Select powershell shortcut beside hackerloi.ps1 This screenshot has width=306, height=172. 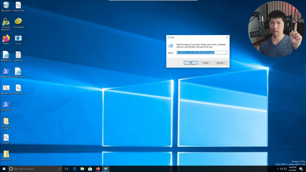pyautogui.click(x=6, y=73)
